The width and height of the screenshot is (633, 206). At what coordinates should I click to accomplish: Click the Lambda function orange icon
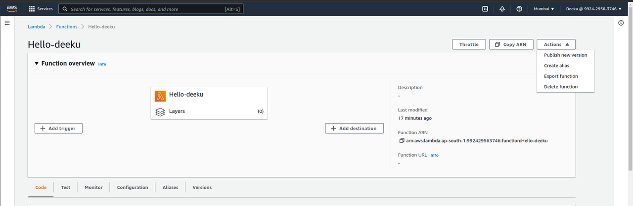pos(160,96)
